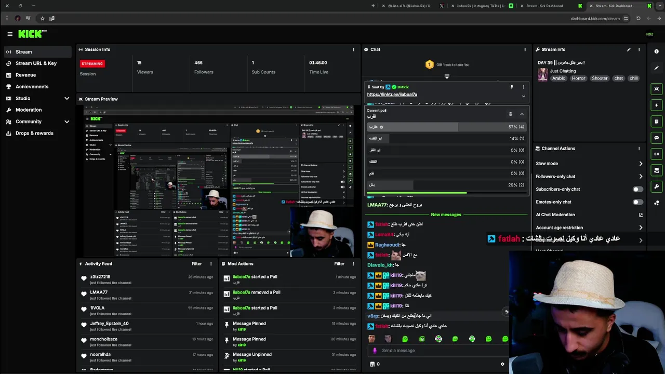Filter the Mod Actions list
This screenshot has width=665, height=374.
(x=339, y=264)
